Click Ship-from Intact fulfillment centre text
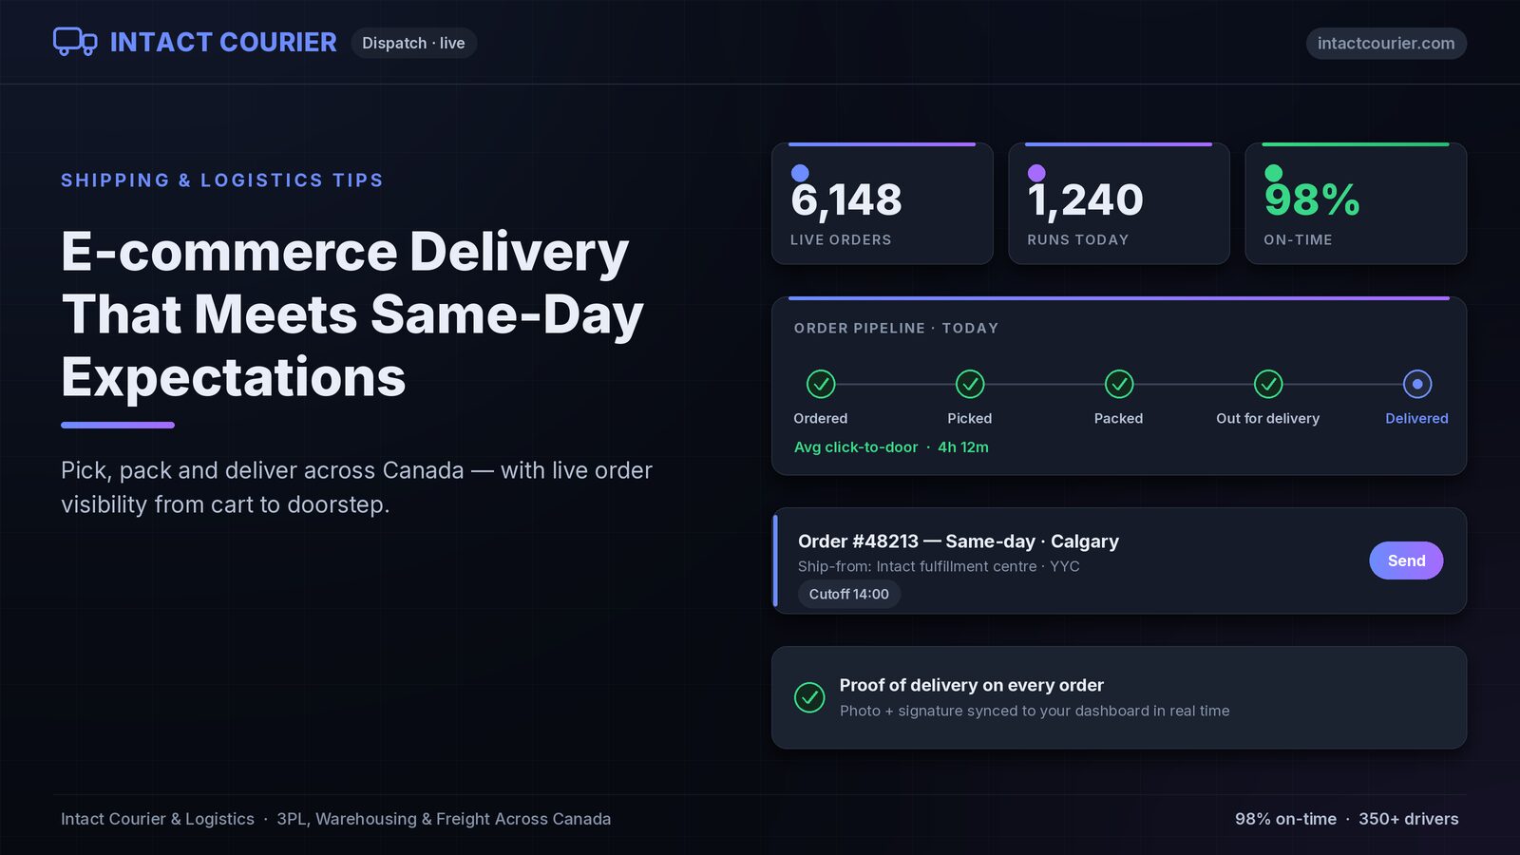1520x855 pixels. coord(939,566)
